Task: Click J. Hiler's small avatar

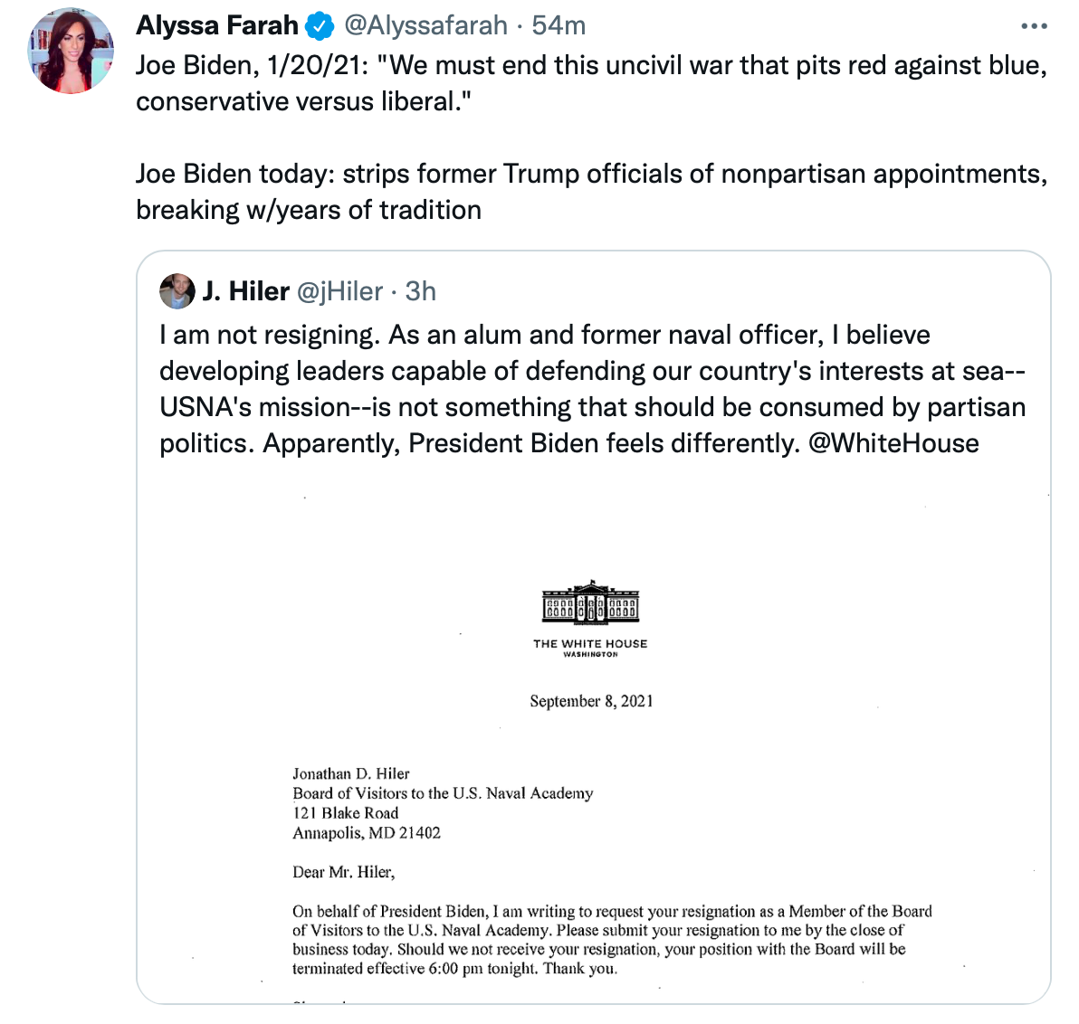Action: (177, 291)
